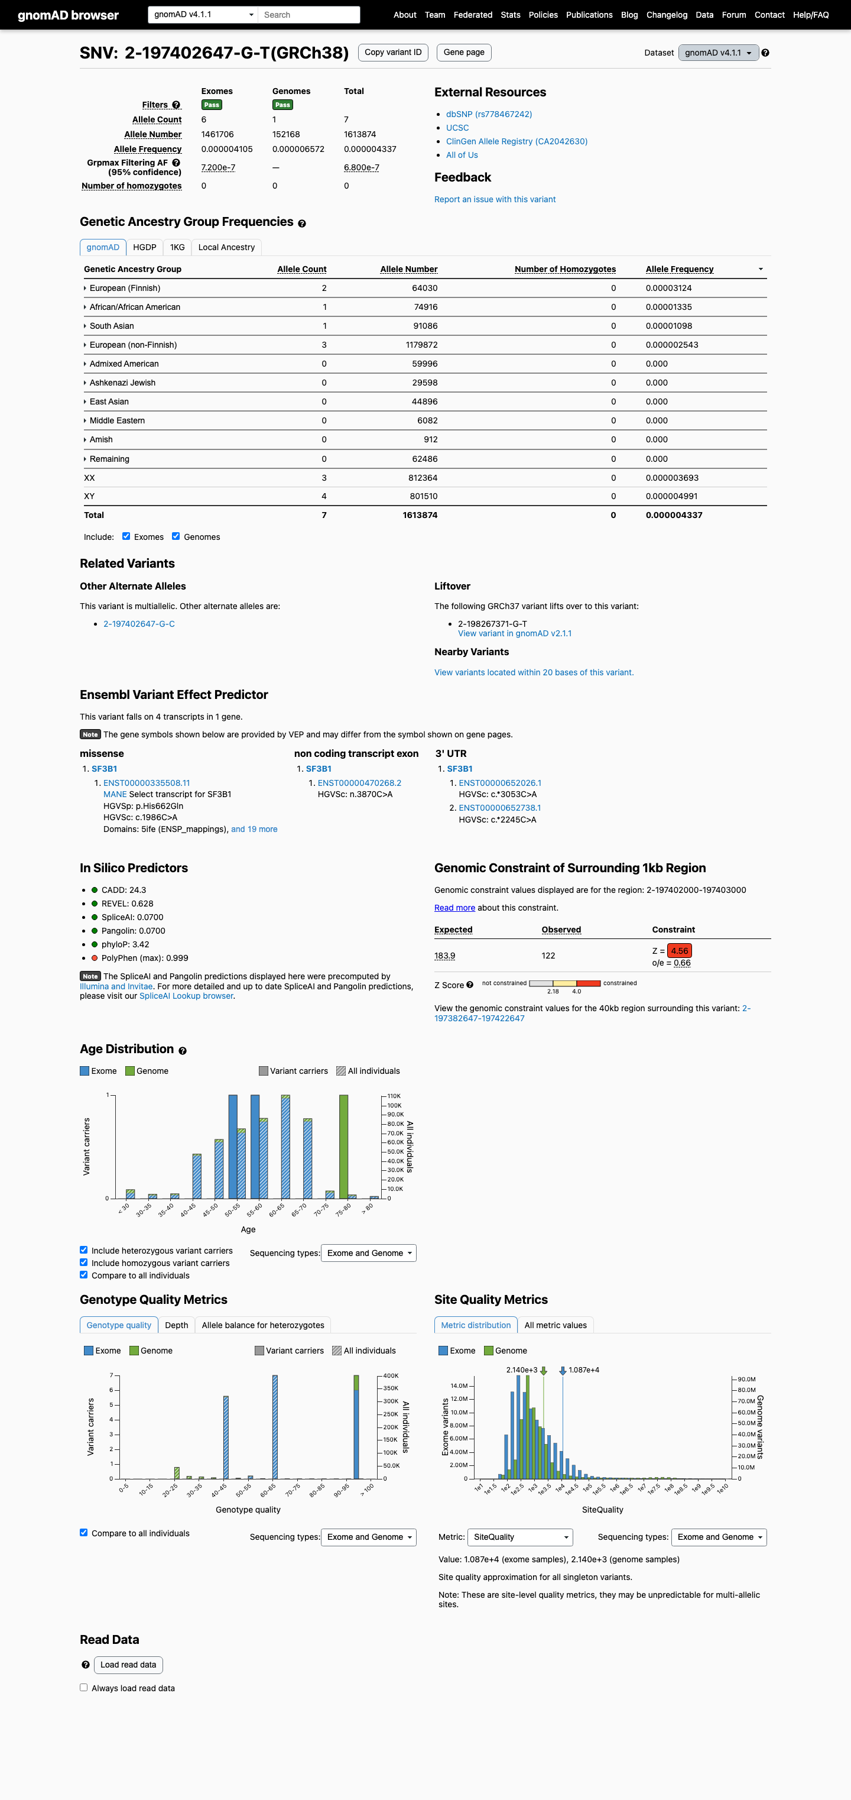This screenshot has width=851, height=1800.
Task: Click the Allele Number column header
Action: [409, 269]
